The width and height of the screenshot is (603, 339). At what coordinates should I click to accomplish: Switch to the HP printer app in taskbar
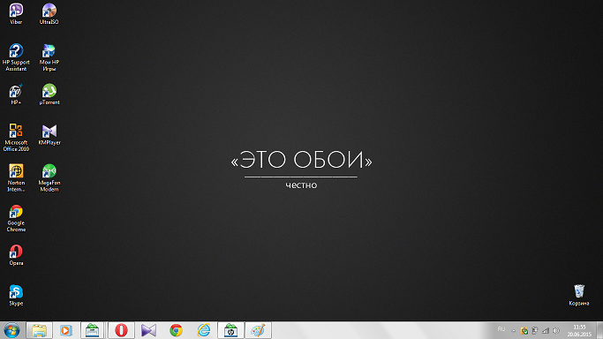pos(230,330)
